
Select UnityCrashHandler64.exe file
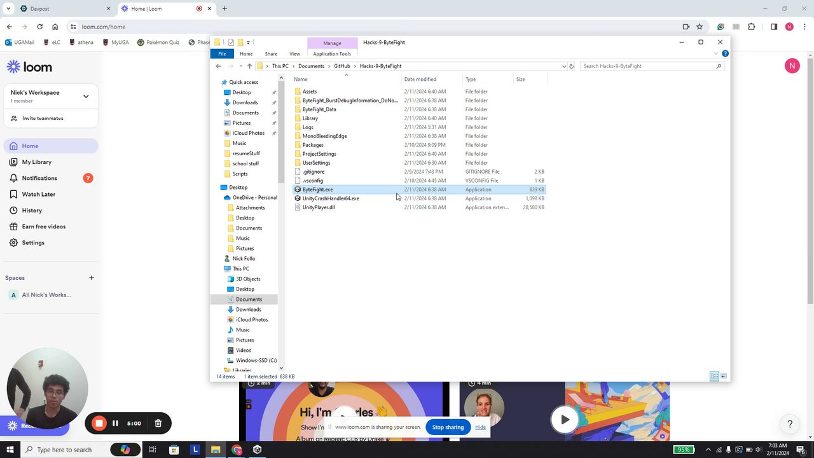pos(331,198)
